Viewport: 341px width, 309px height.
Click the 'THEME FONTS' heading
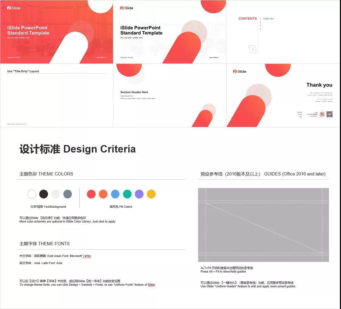pyautogui.click(x=54, y=243)
